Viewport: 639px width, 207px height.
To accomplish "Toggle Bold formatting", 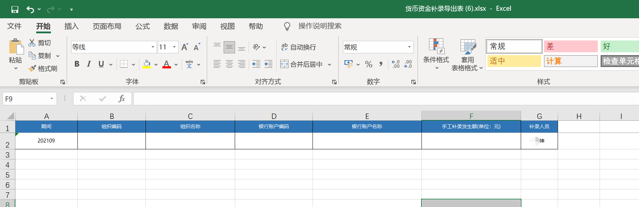I will [x=77, y=64].
